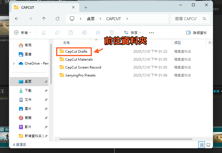This screenshot has width=222, height=153.
Task: Click CapCut Drafts modified date 01:22
Action: click(x=150, y=52)
